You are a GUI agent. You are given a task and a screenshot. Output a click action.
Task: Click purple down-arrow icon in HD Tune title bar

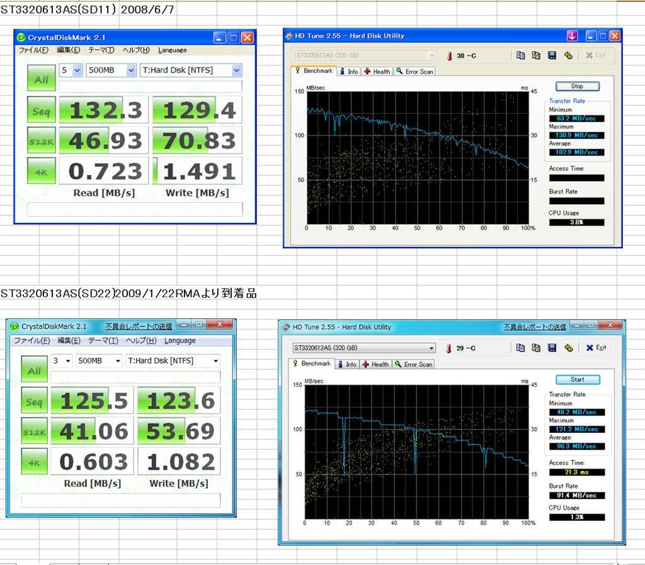click(572, 36)
